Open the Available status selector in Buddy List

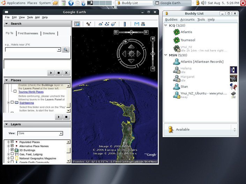pyautogui.click(x=201, y=130)
